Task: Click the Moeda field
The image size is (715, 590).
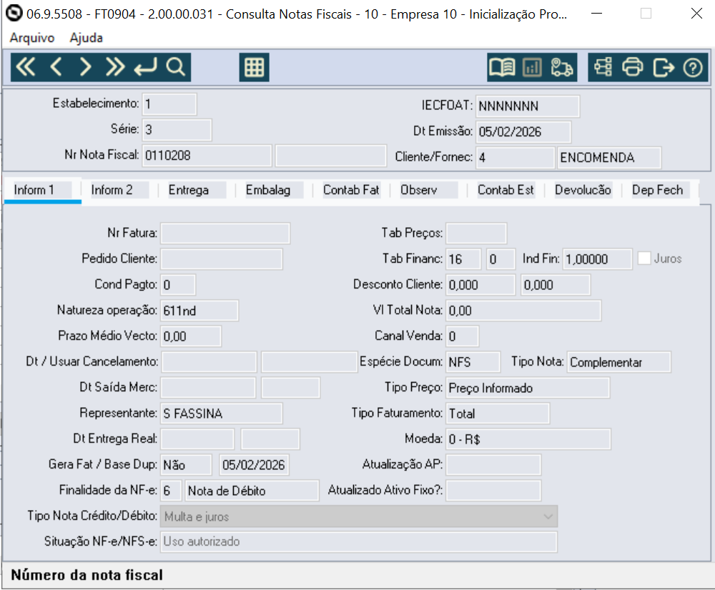Action: [528, 439]
